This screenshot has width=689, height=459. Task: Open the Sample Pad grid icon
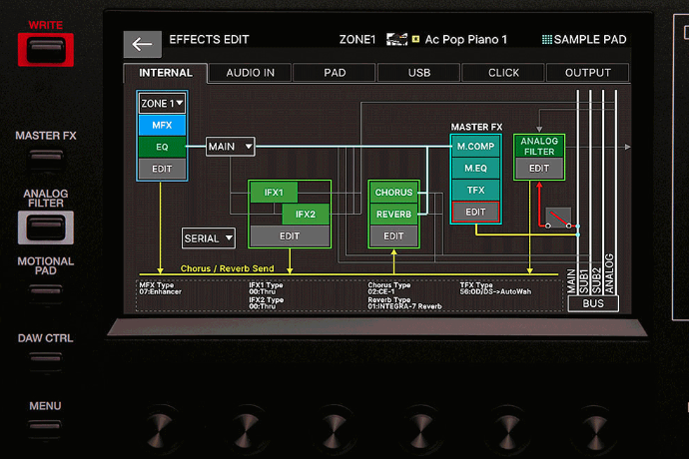pos(547,40)
